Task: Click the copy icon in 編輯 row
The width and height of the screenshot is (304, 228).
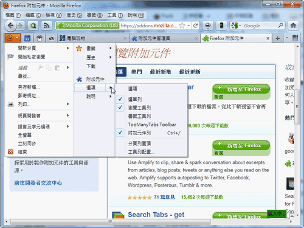Action: tap(49, 67)
